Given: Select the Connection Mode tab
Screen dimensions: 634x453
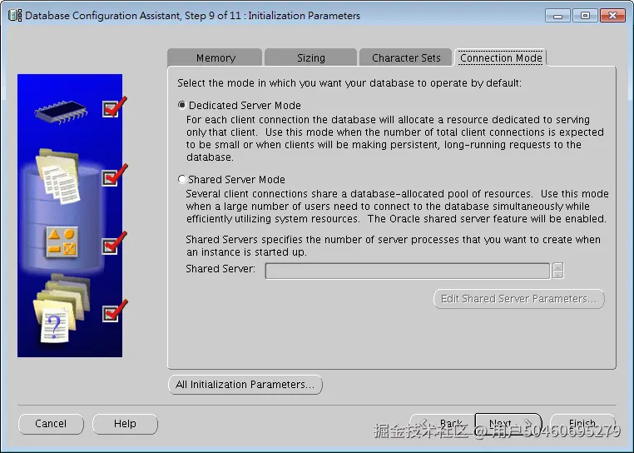Looking at the screenshot, I should point(501,57).
